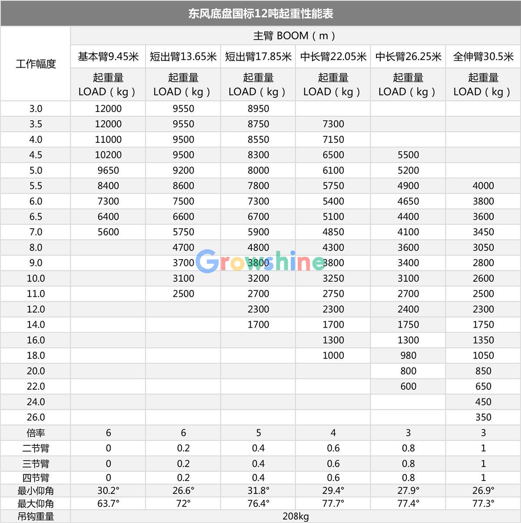The image size is (521, 523).
Task: Click the 4650 load cell
Action: 409,201
